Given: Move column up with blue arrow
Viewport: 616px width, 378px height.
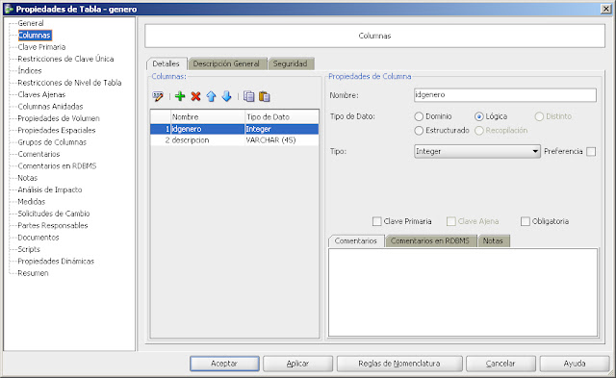Looking at the screenshot, I should coord(211,96).
